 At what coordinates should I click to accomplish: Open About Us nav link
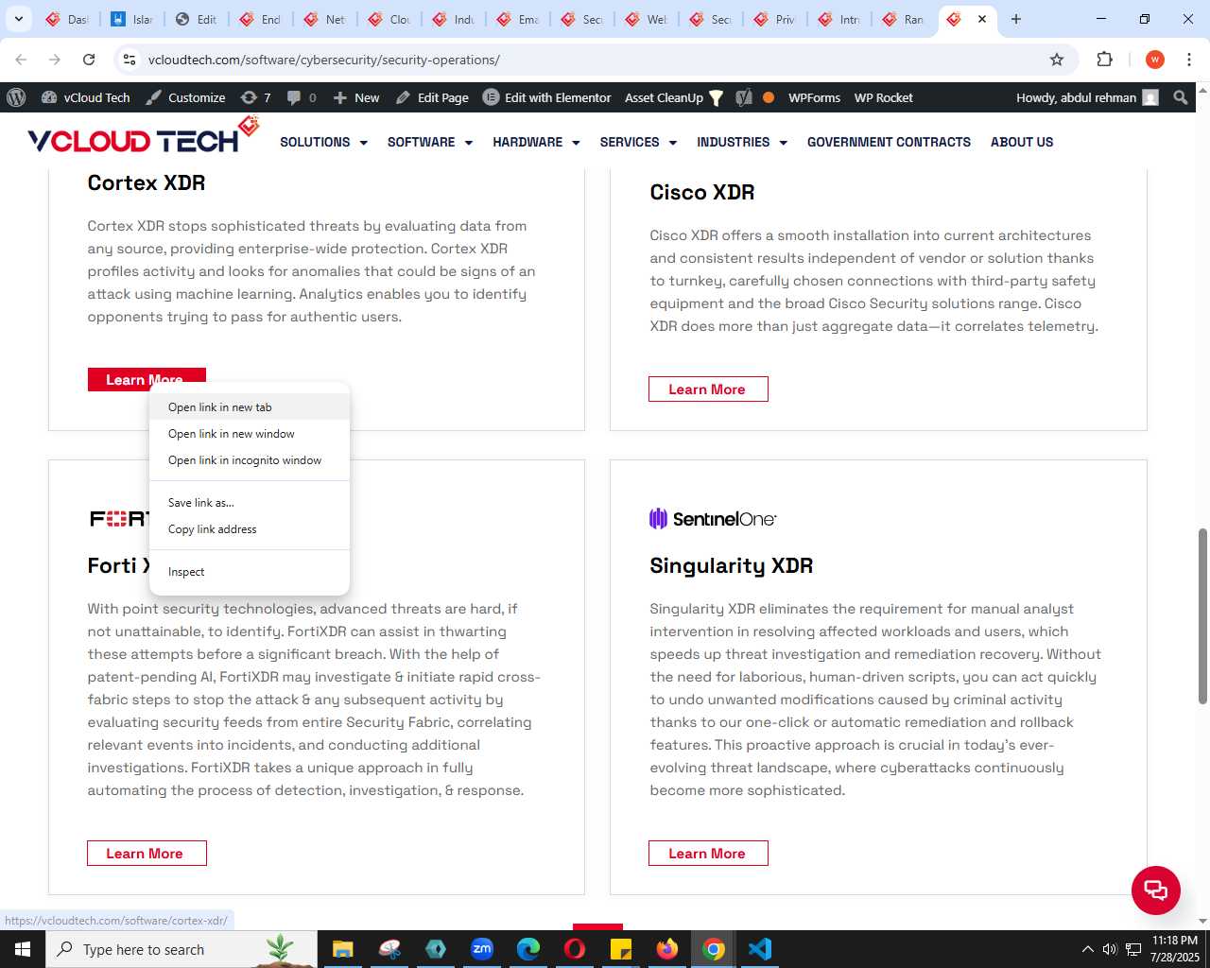pyautogui.click(x=1022, y=142)
